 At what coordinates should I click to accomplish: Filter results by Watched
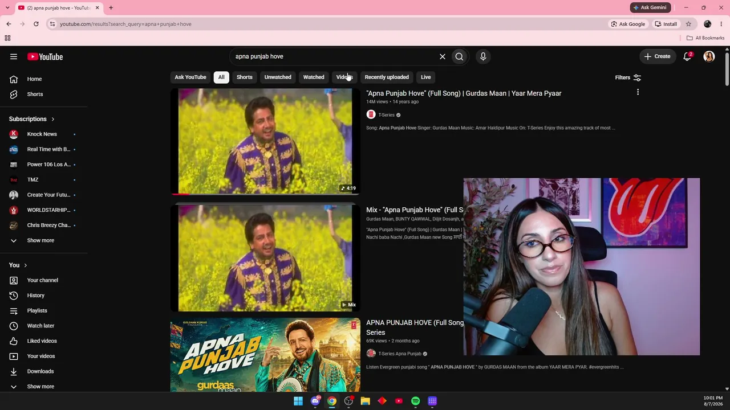tap(314, 77)
